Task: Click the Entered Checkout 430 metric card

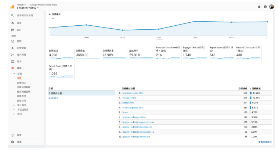Action: point(248,53)
